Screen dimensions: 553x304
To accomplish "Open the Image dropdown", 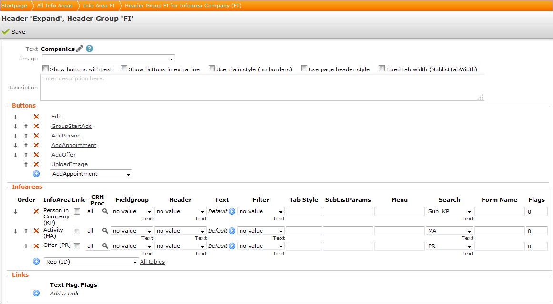I will click(x=109, y=59).
